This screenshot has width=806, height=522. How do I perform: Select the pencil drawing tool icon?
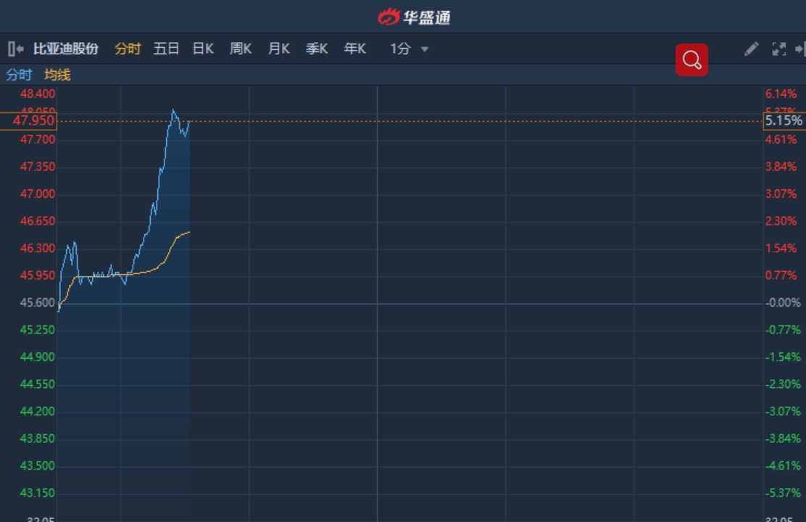(751, 49)
